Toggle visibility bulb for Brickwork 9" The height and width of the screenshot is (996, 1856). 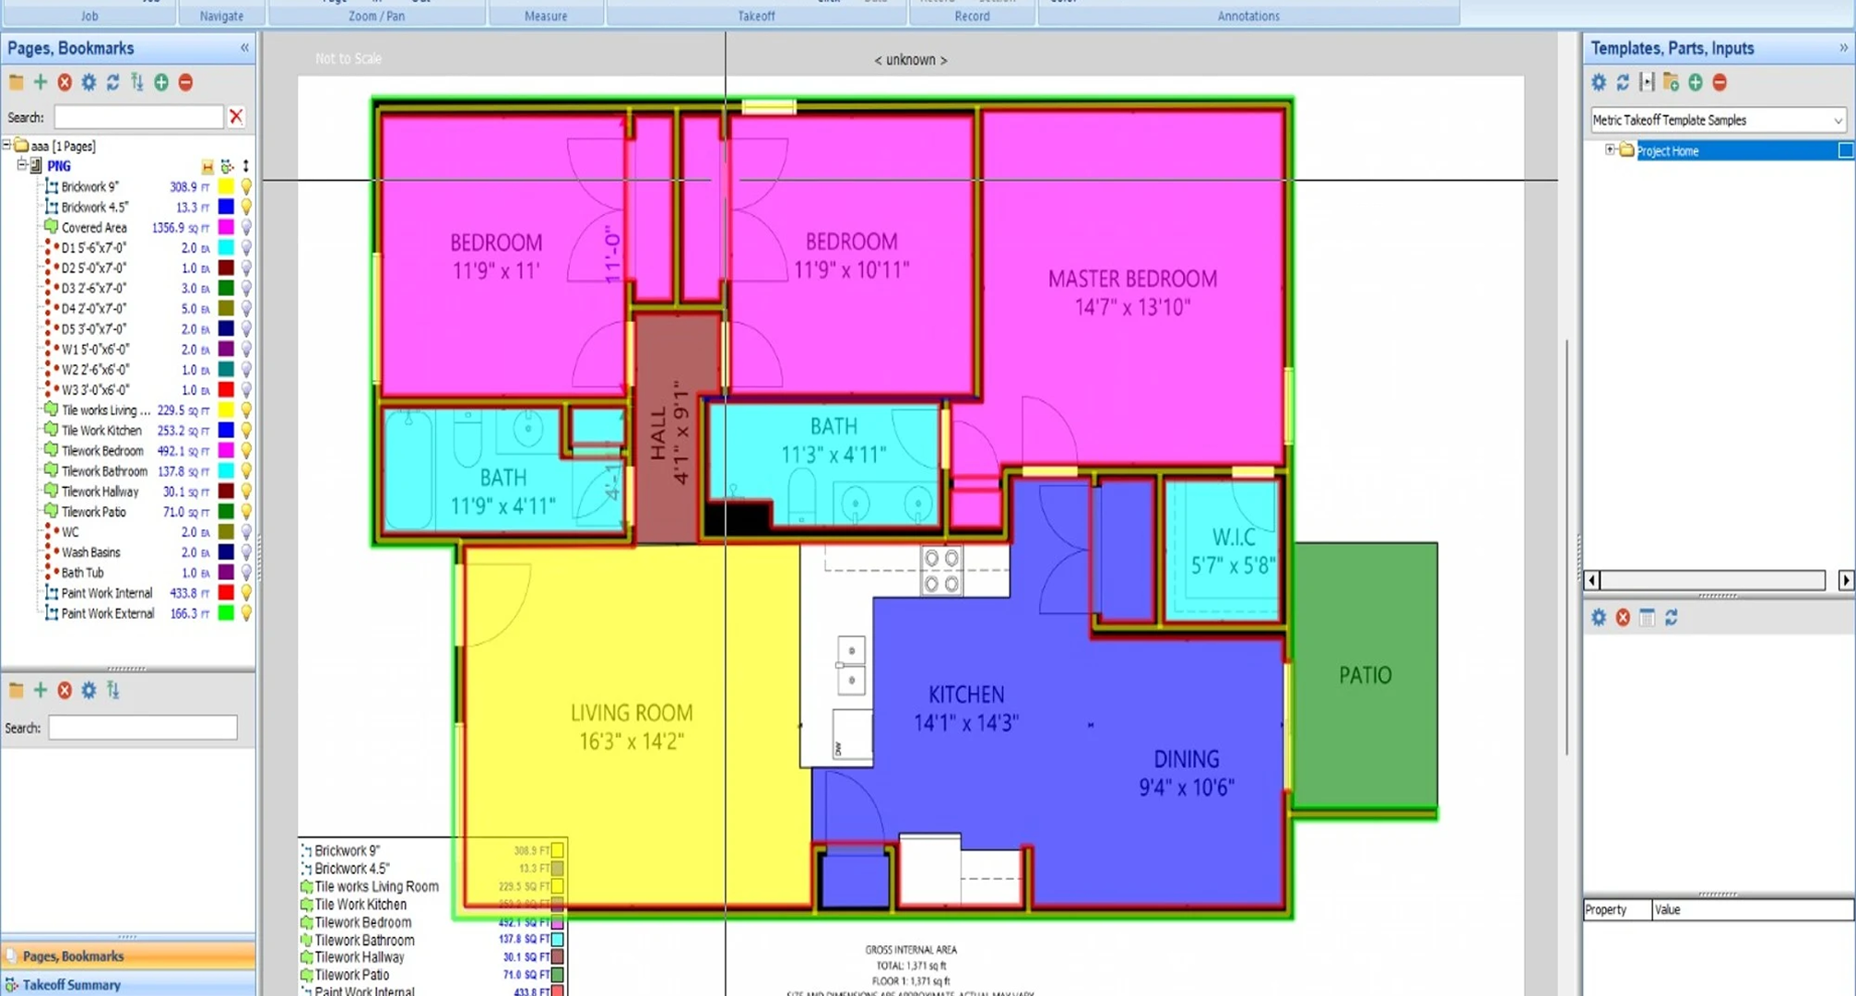tap(246, 187)
